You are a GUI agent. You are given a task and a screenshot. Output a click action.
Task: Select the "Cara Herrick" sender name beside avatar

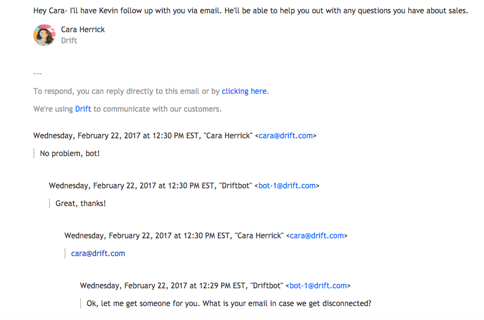pyautogui.click(x=83, y=29)
